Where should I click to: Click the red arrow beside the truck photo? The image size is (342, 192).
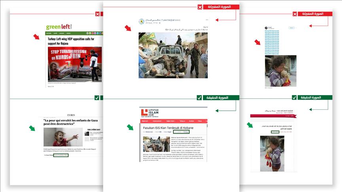click(128, 28)
